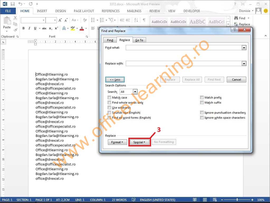This screenshot has height=203, width=270.
Task: Increase paragraph indent
Action: [x=128, y=20]
